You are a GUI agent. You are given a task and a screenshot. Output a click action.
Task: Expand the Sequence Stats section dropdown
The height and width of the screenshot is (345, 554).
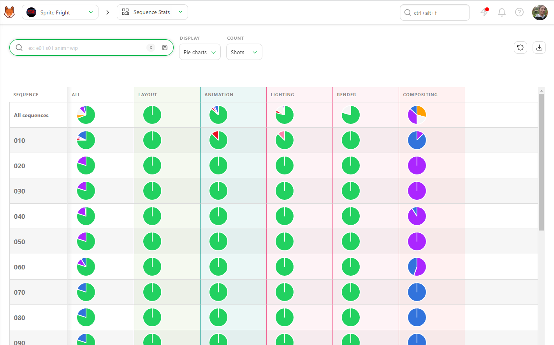152,12
